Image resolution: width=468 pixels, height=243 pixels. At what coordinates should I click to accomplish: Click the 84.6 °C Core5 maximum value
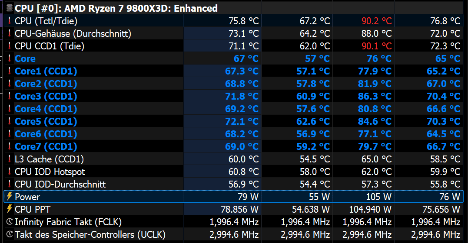pos(375,121)
